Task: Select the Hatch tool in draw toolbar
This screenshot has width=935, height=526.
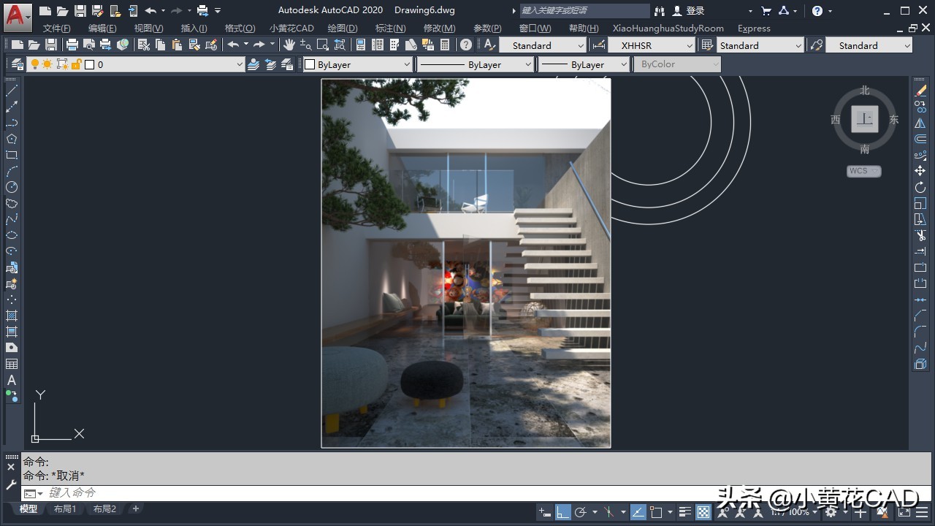Action: click(12, 316)
